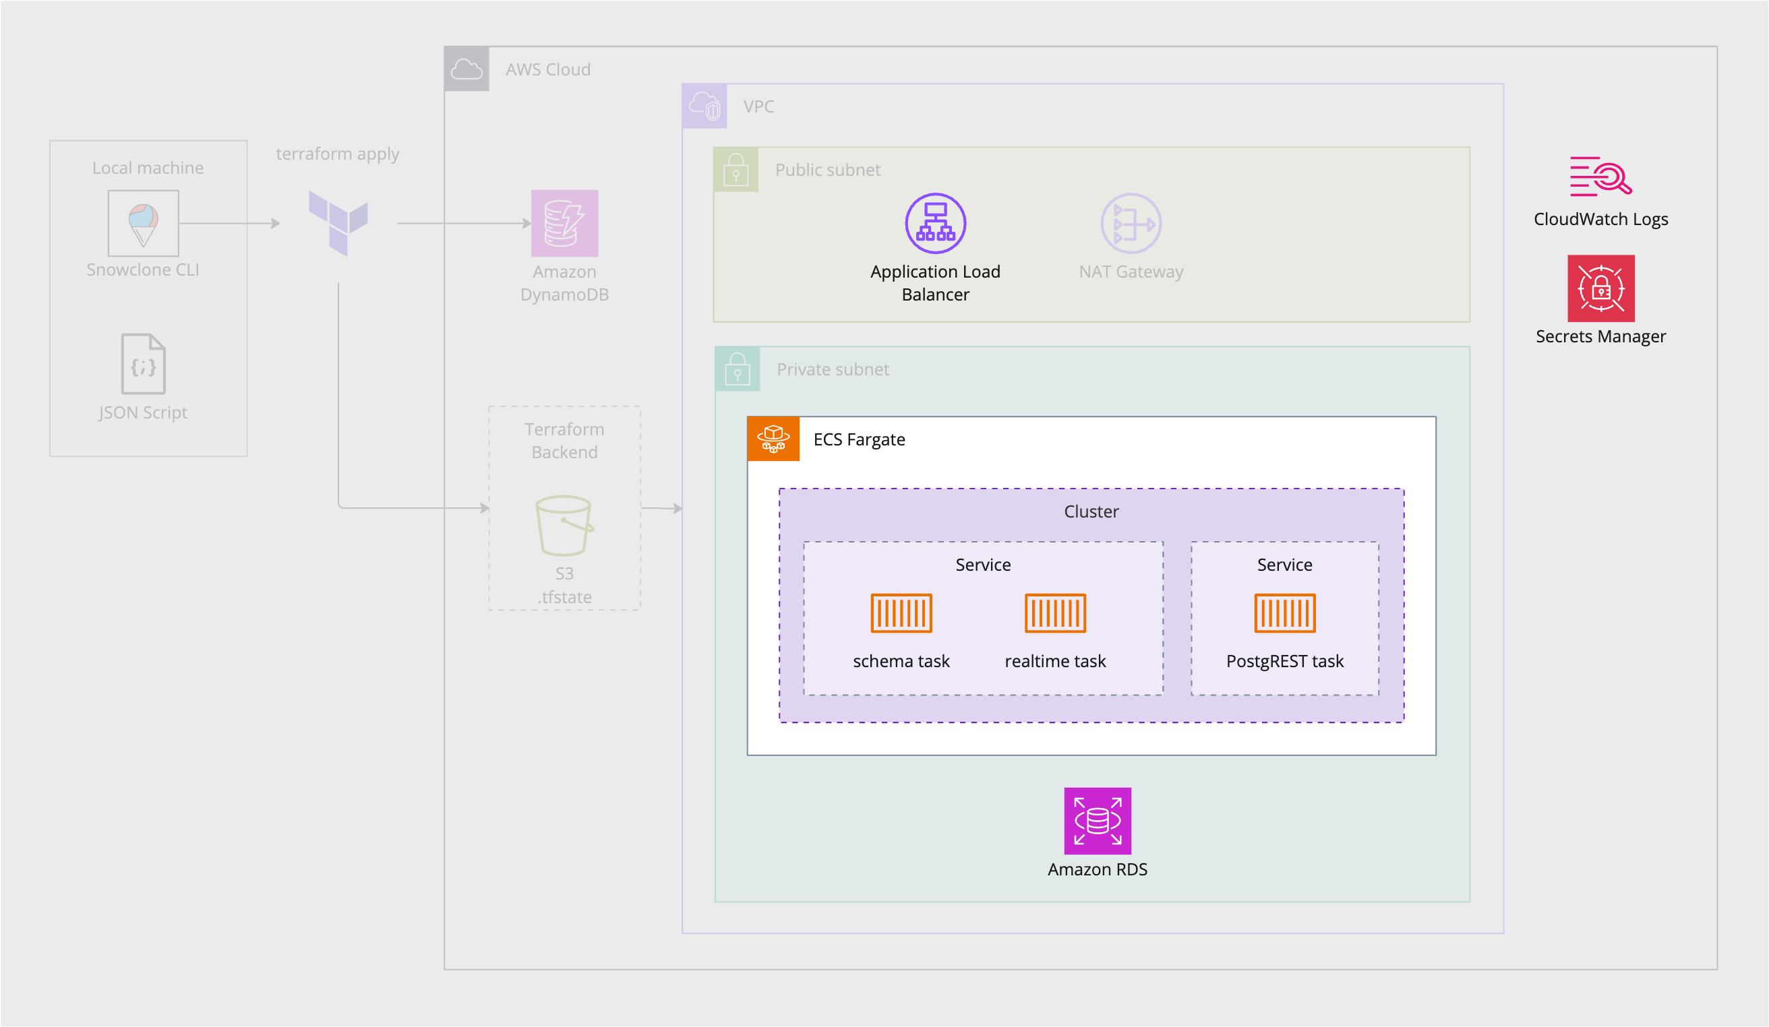Screen dimensions: 1769x1027
Task: Click the NAT Gateway icon
Action: coord(1131,223)
